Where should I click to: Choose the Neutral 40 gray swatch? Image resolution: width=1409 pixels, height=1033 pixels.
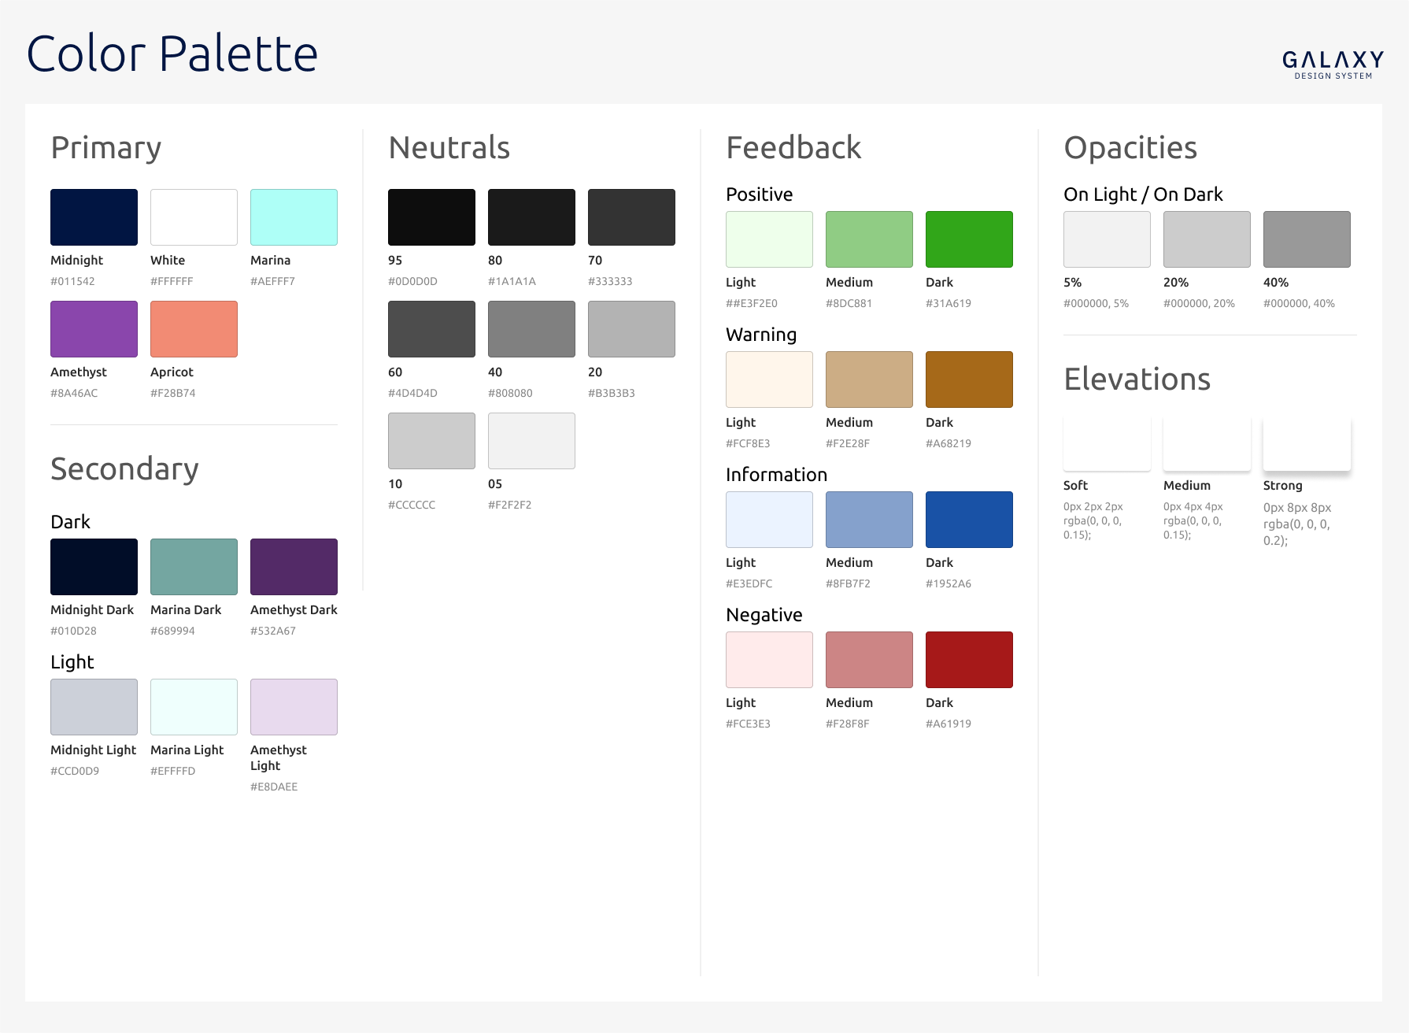point(531,329)
